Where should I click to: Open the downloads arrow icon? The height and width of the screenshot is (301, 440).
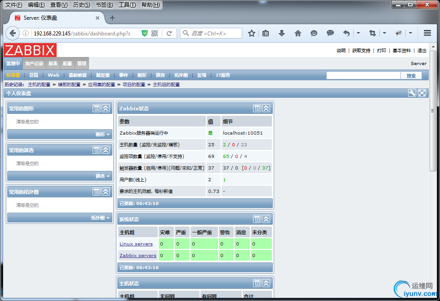pyautogui.click(x=282, y=33)
